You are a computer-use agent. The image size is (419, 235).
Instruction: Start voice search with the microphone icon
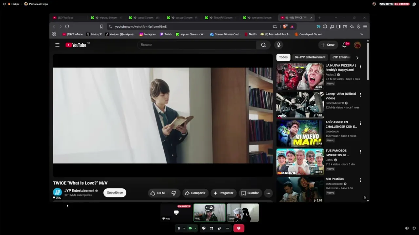click(279, 45)
